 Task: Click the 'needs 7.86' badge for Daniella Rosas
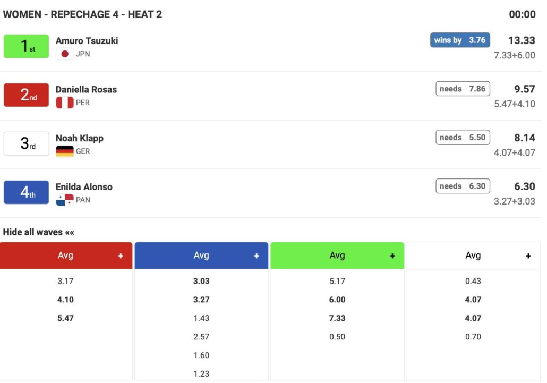[463, 89]
